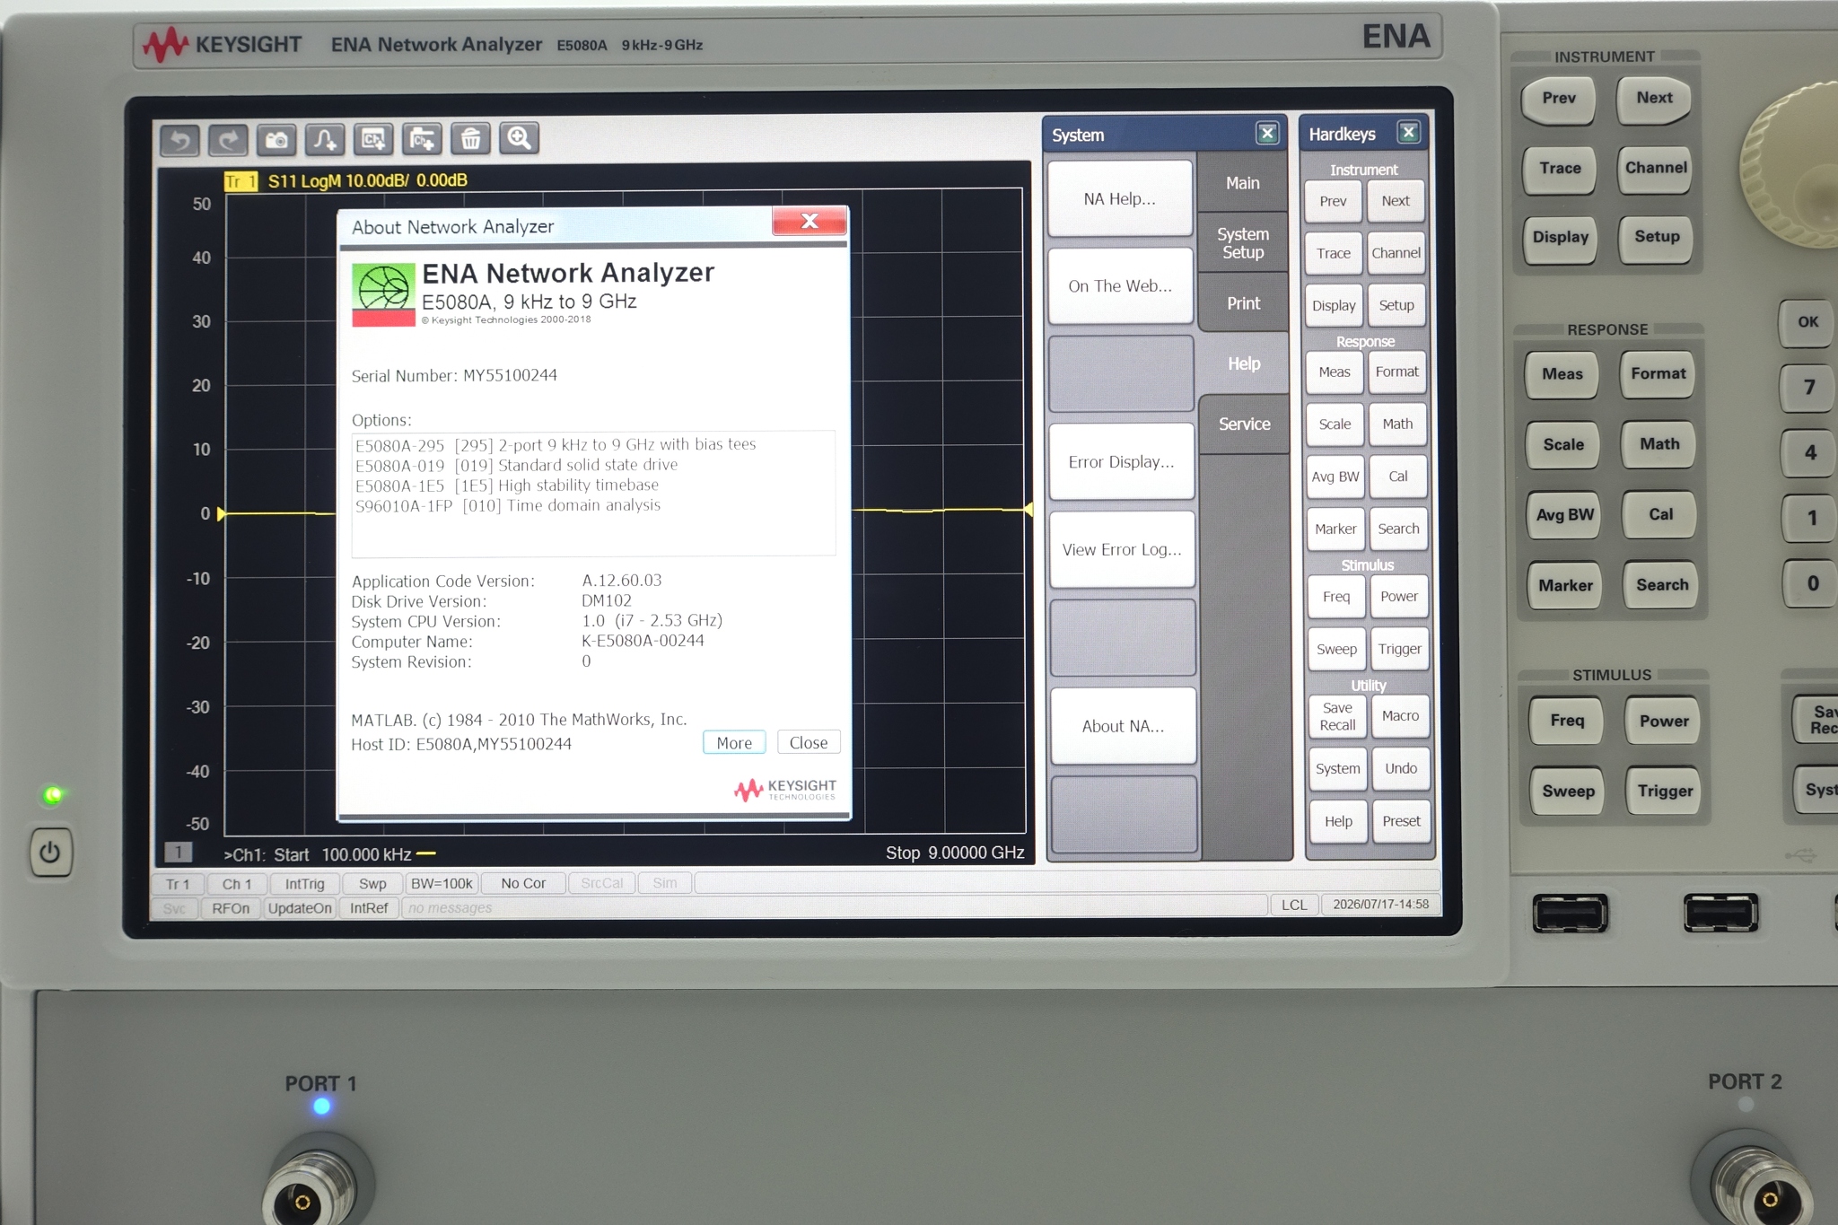Open NA Help softkey
The image size is (1838, 1225).
click(x=1120, y=198)
